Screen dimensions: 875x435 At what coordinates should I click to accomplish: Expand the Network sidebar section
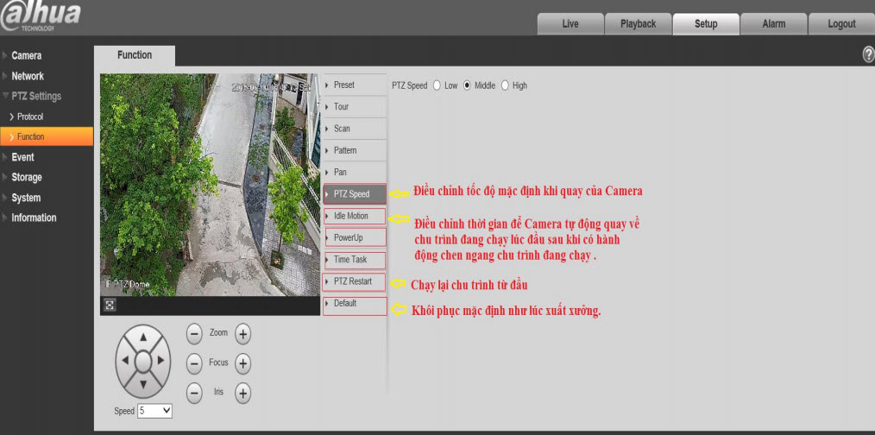(28, 76)
